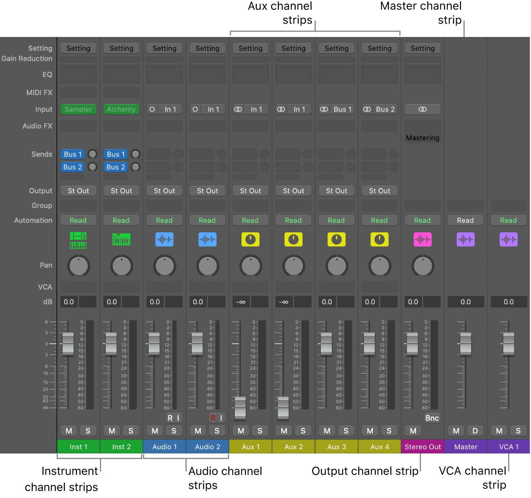Adjust the Pan knob on Aux 3
531x498 pixels.
pyautogui.click(x=336, y=266)
